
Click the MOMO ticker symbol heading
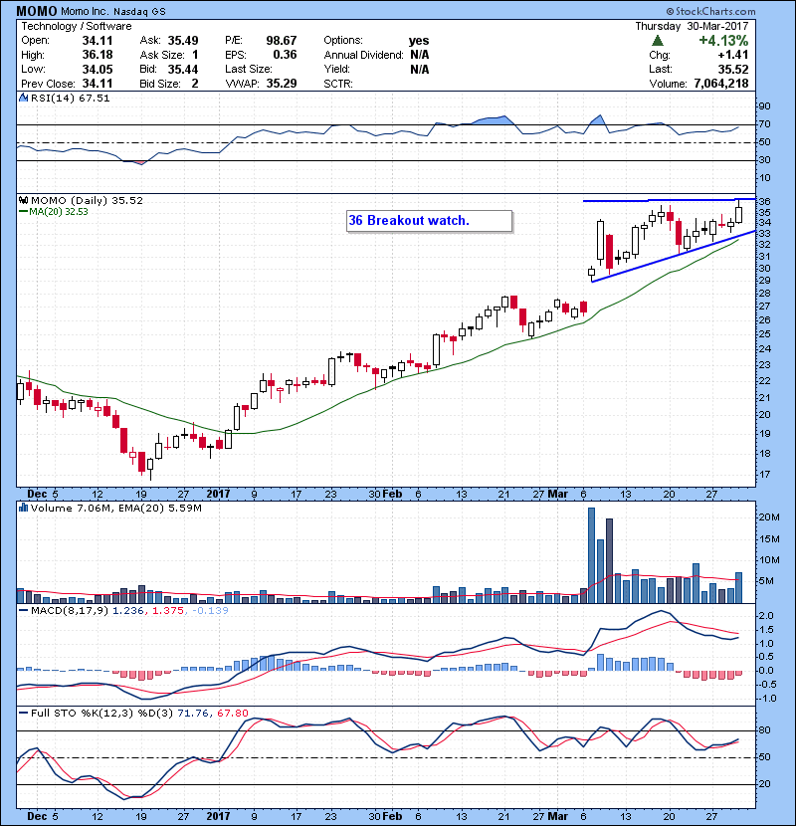coord(37,11)
